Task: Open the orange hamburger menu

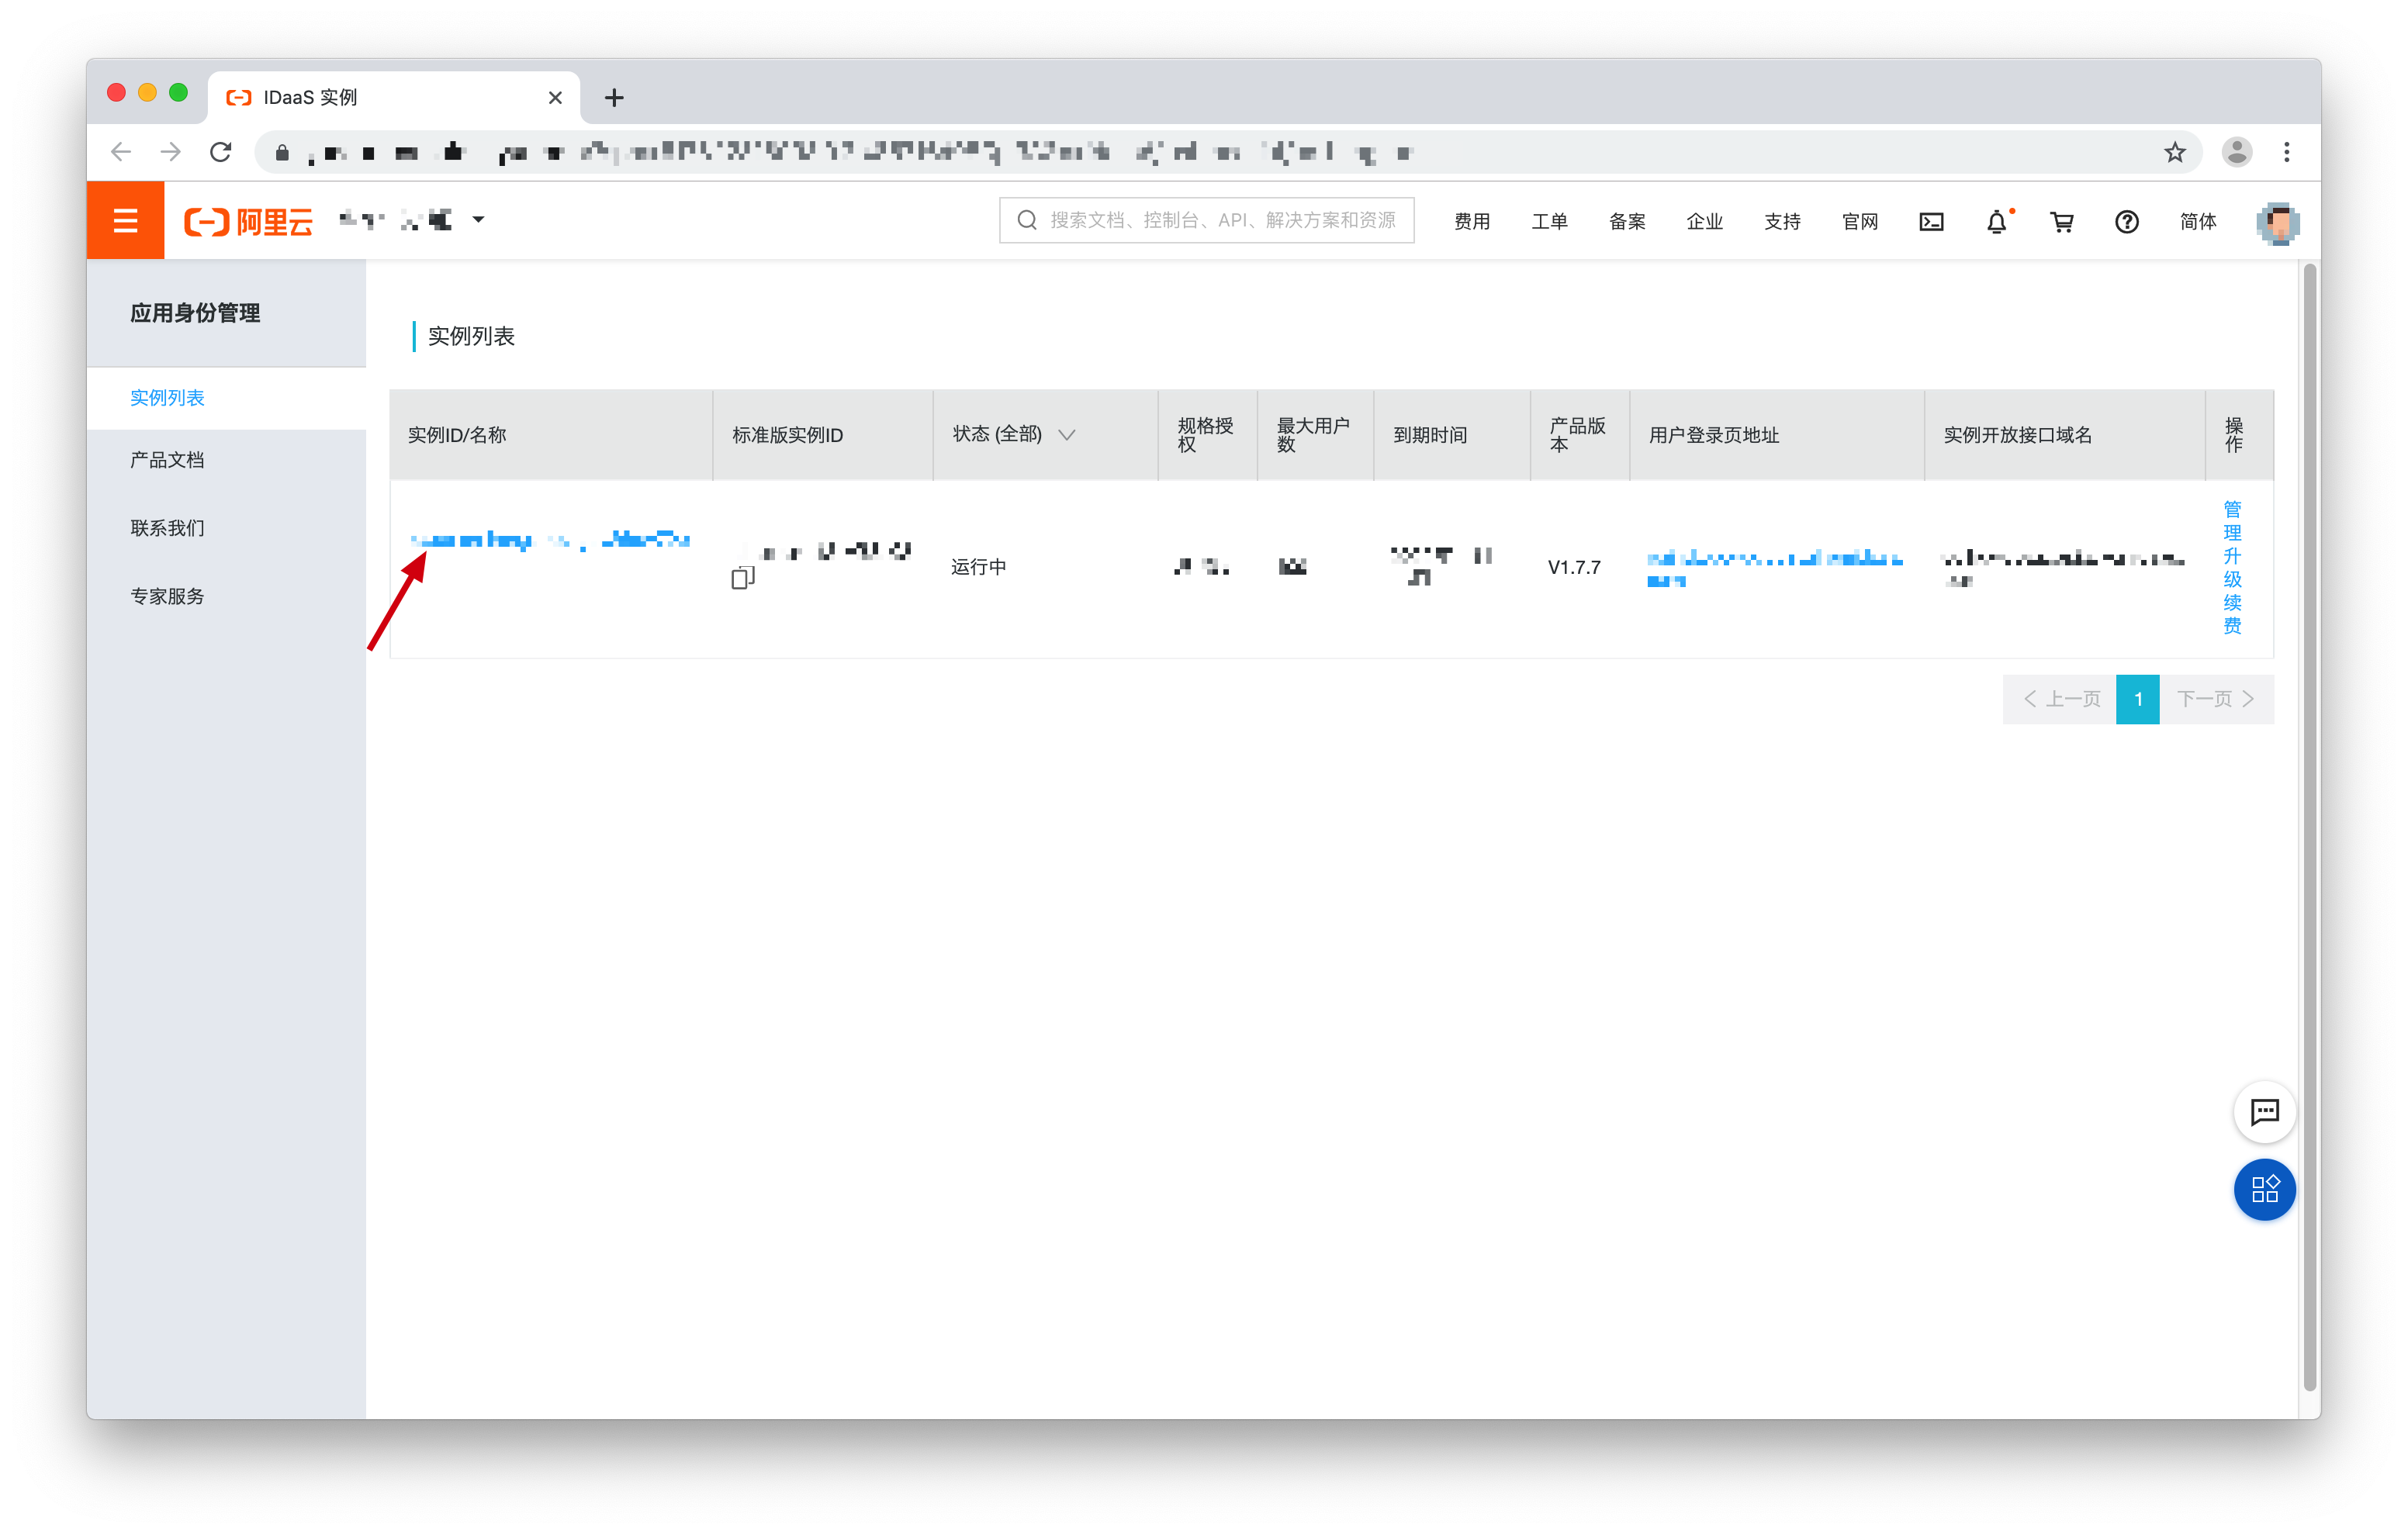Action: click(x=125, y=220)
